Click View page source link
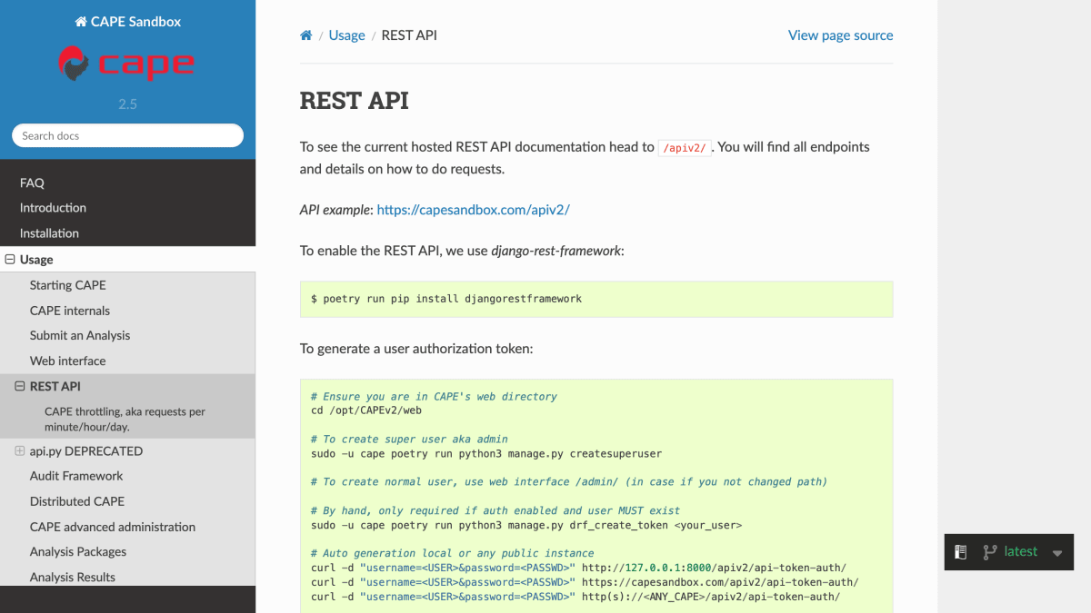Image resolution: width=1091 pixels, height=613 pixels. [840, 35]
